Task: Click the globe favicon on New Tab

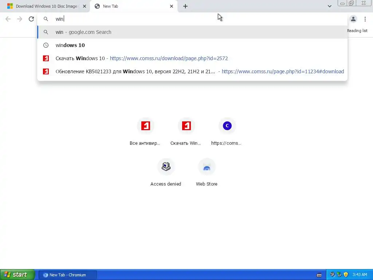Action: click(x=97, y=6)
